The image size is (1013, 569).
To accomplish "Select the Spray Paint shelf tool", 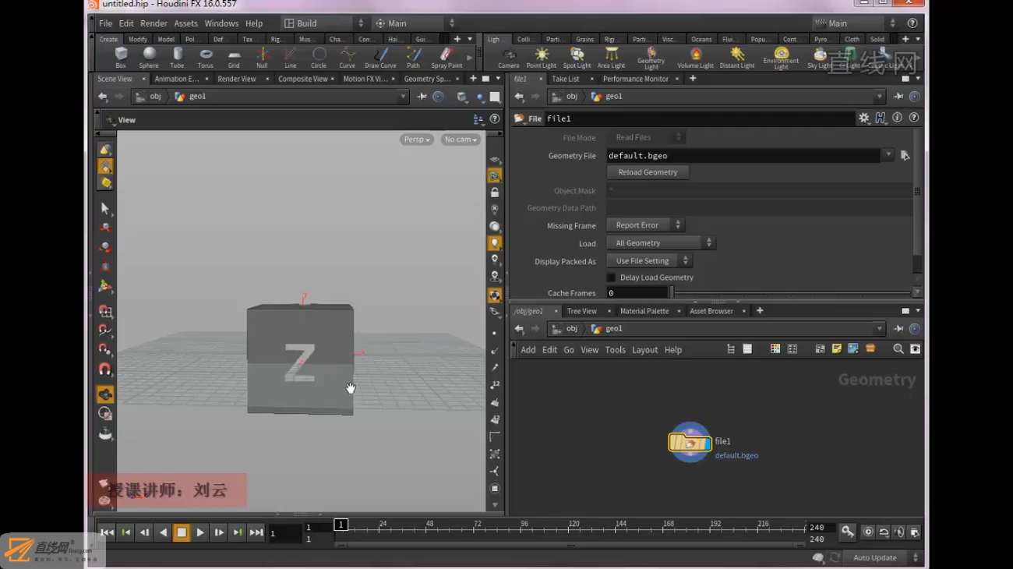I will (446, 57).
